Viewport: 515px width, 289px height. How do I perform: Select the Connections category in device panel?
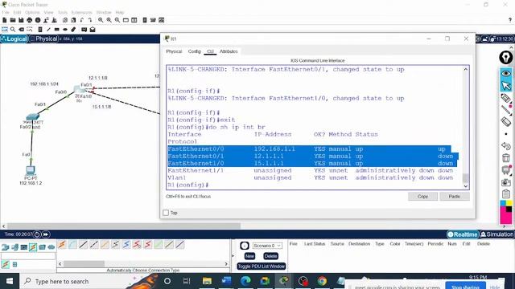click(x=33, y=247)
